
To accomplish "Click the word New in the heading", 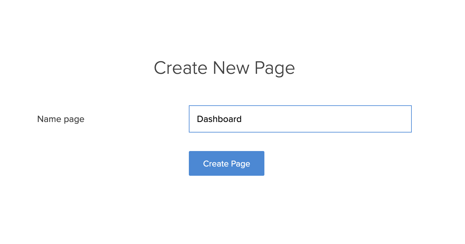I will coord(231,68).
